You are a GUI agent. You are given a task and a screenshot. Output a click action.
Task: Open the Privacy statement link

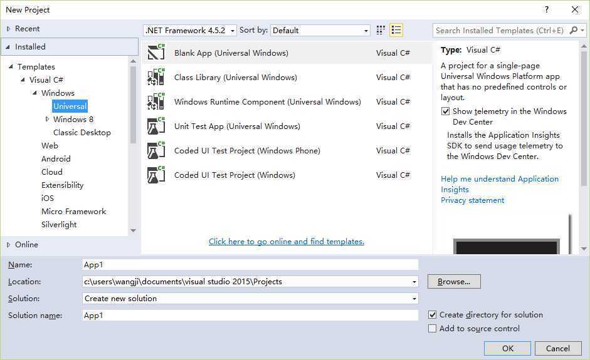pos(472,200)
